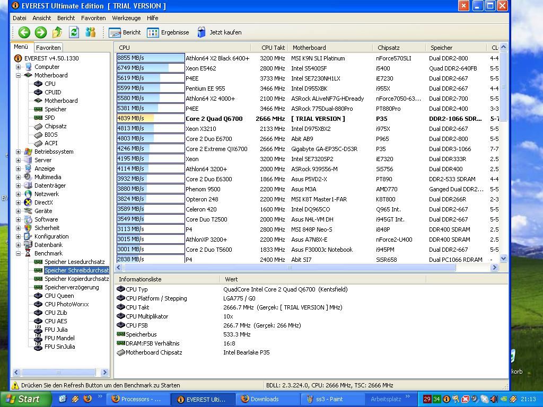Screen dimensions: 543x407
Task: Open the Bericht menu in menu bar
Action: tap(66, 18)
